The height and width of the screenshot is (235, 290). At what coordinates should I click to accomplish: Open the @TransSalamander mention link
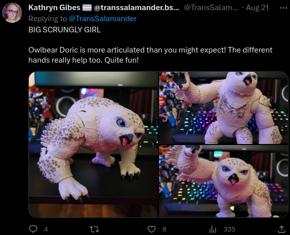pyautogui.click(x=103, y=19)
